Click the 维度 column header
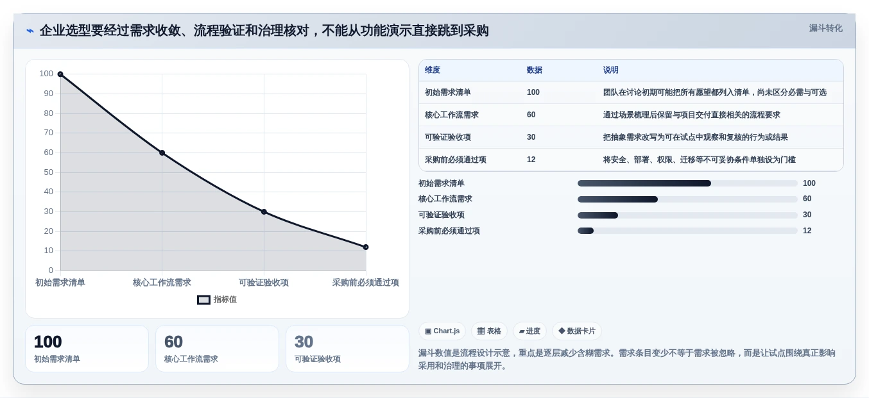 click(433, 70)
